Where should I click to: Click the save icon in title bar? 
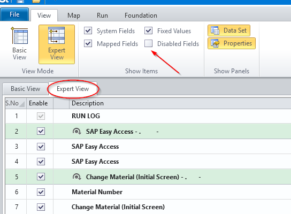click(20, 1)
